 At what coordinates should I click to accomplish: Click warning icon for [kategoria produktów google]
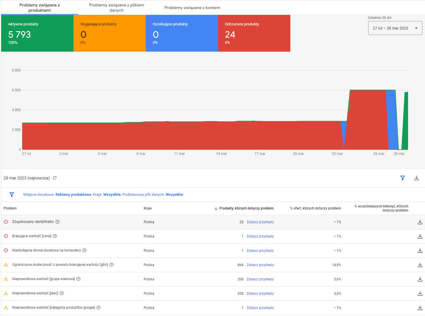click(6, 308)
